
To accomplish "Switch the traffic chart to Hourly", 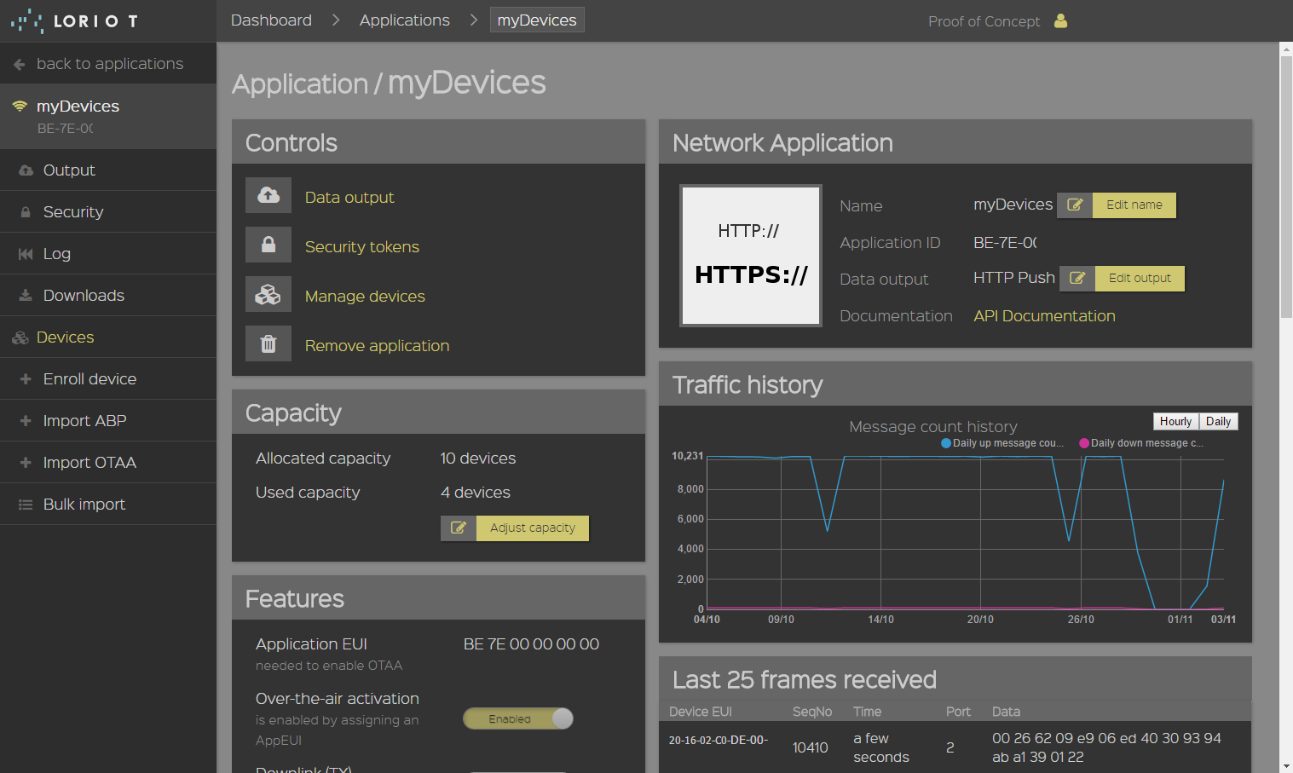I will point(1175,421).
